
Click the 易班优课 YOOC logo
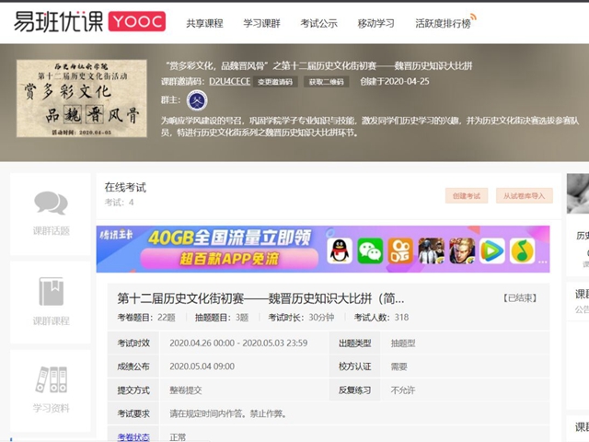pos(89,22)
